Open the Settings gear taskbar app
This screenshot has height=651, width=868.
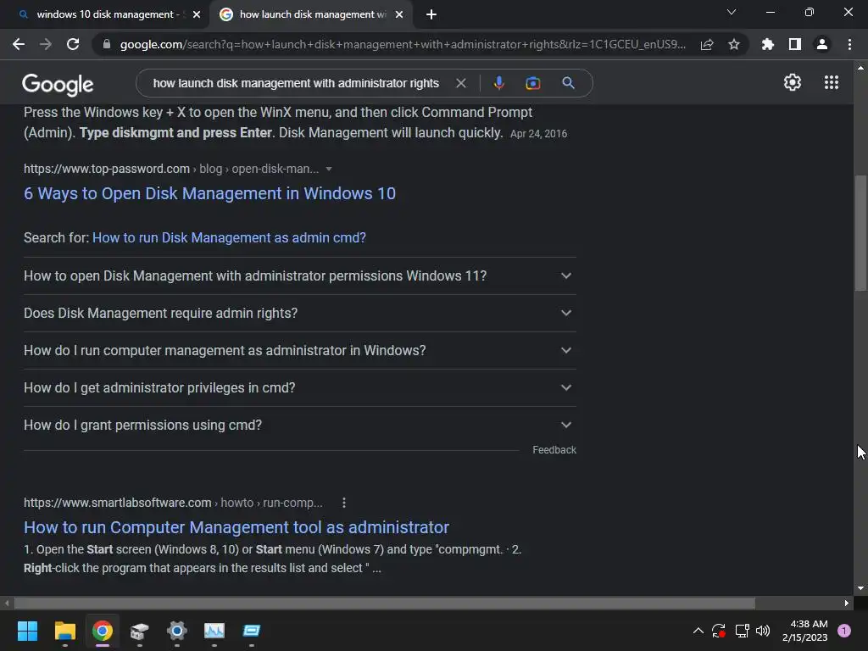point(177,631)
